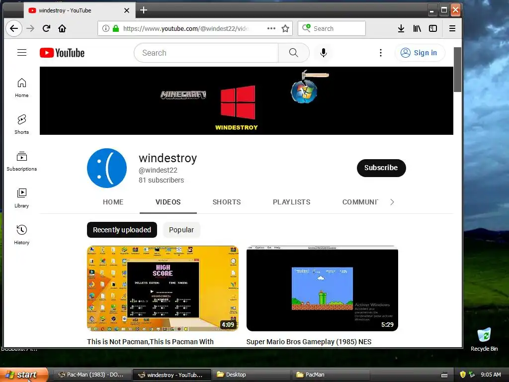Open the browser downloads arrow icon
The width and height of the screenshot is (509, 382).
(401, 28)
